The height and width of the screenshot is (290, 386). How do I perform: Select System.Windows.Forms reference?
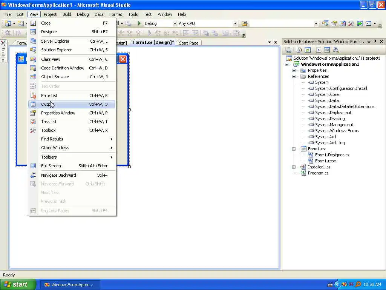337,131
